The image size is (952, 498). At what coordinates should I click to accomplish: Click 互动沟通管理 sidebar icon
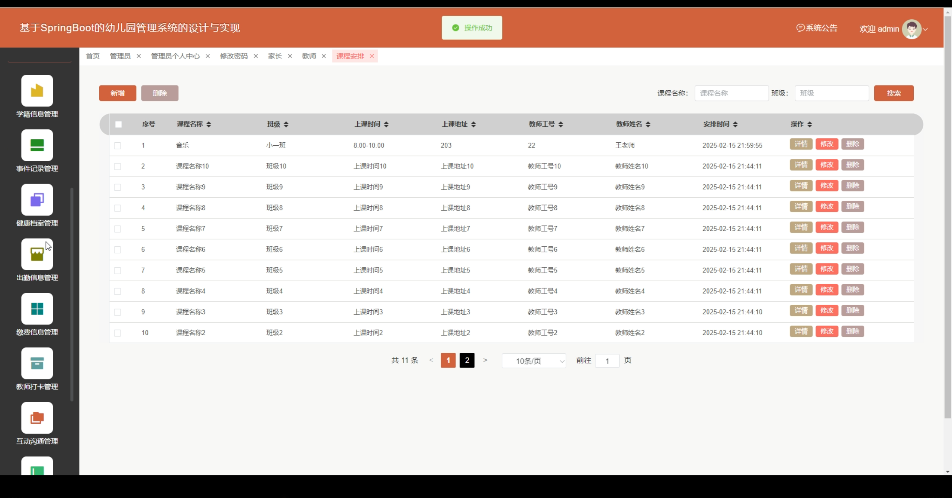pyautogui.click(x=37, y=418)
